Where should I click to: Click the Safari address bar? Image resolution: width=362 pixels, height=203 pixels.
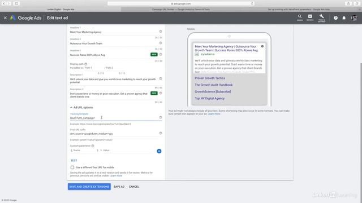(181, 4)
